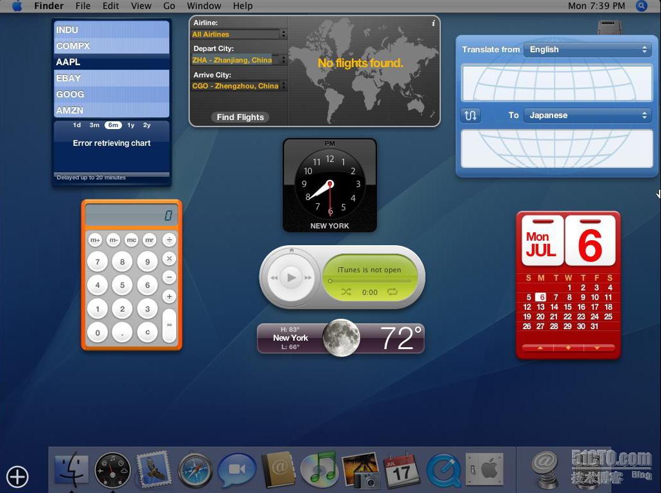Viewport: 661px width, 493px height.
Task: Go to next month in calendar widget
Action: 597,348
